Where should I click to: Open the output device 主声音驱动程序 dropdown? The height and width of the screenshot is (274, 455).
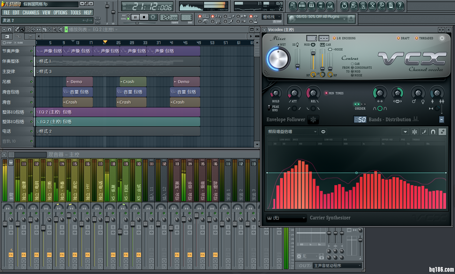(337, 265)
